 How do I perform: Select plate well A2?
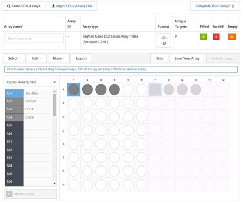click(87, 89)
